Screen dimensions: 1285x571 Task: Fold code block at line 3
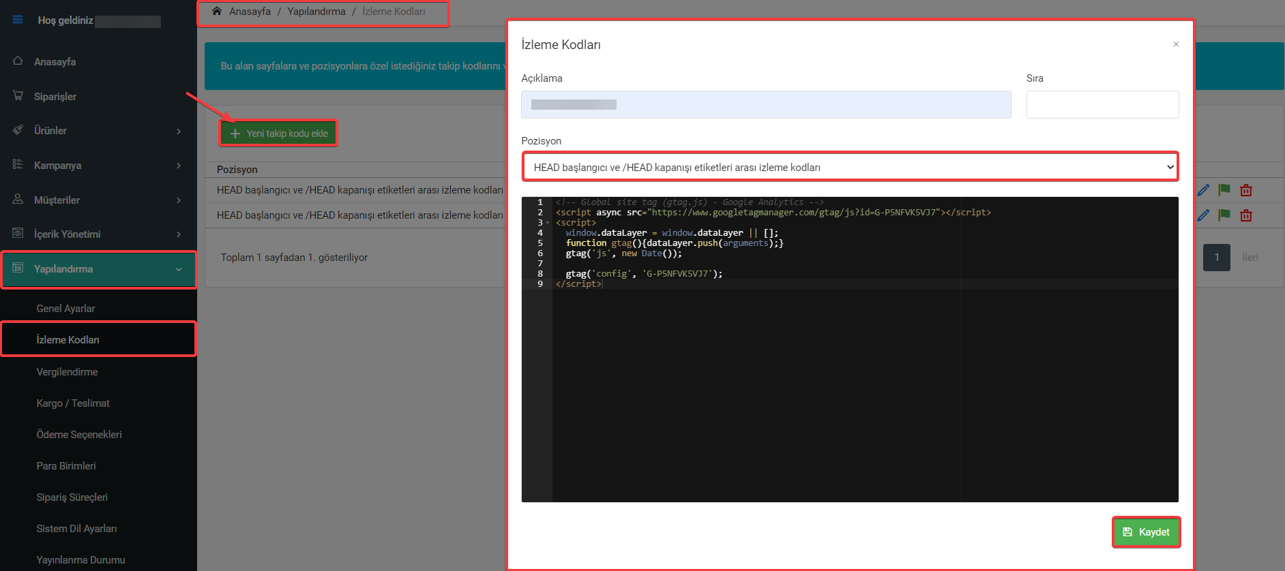(548, 223)
